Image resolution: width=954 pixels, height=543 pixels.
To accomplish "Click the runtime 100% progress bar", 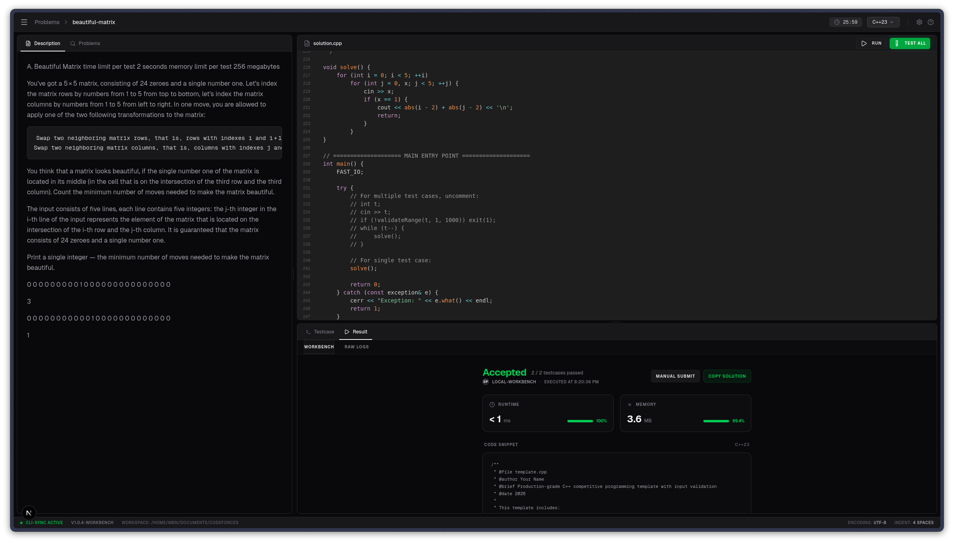I will point(580,421).
